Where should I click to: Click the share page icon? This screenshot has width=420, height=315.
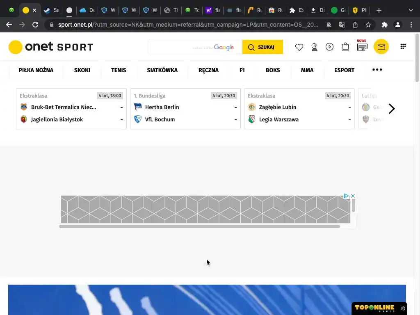pos(355,25)
